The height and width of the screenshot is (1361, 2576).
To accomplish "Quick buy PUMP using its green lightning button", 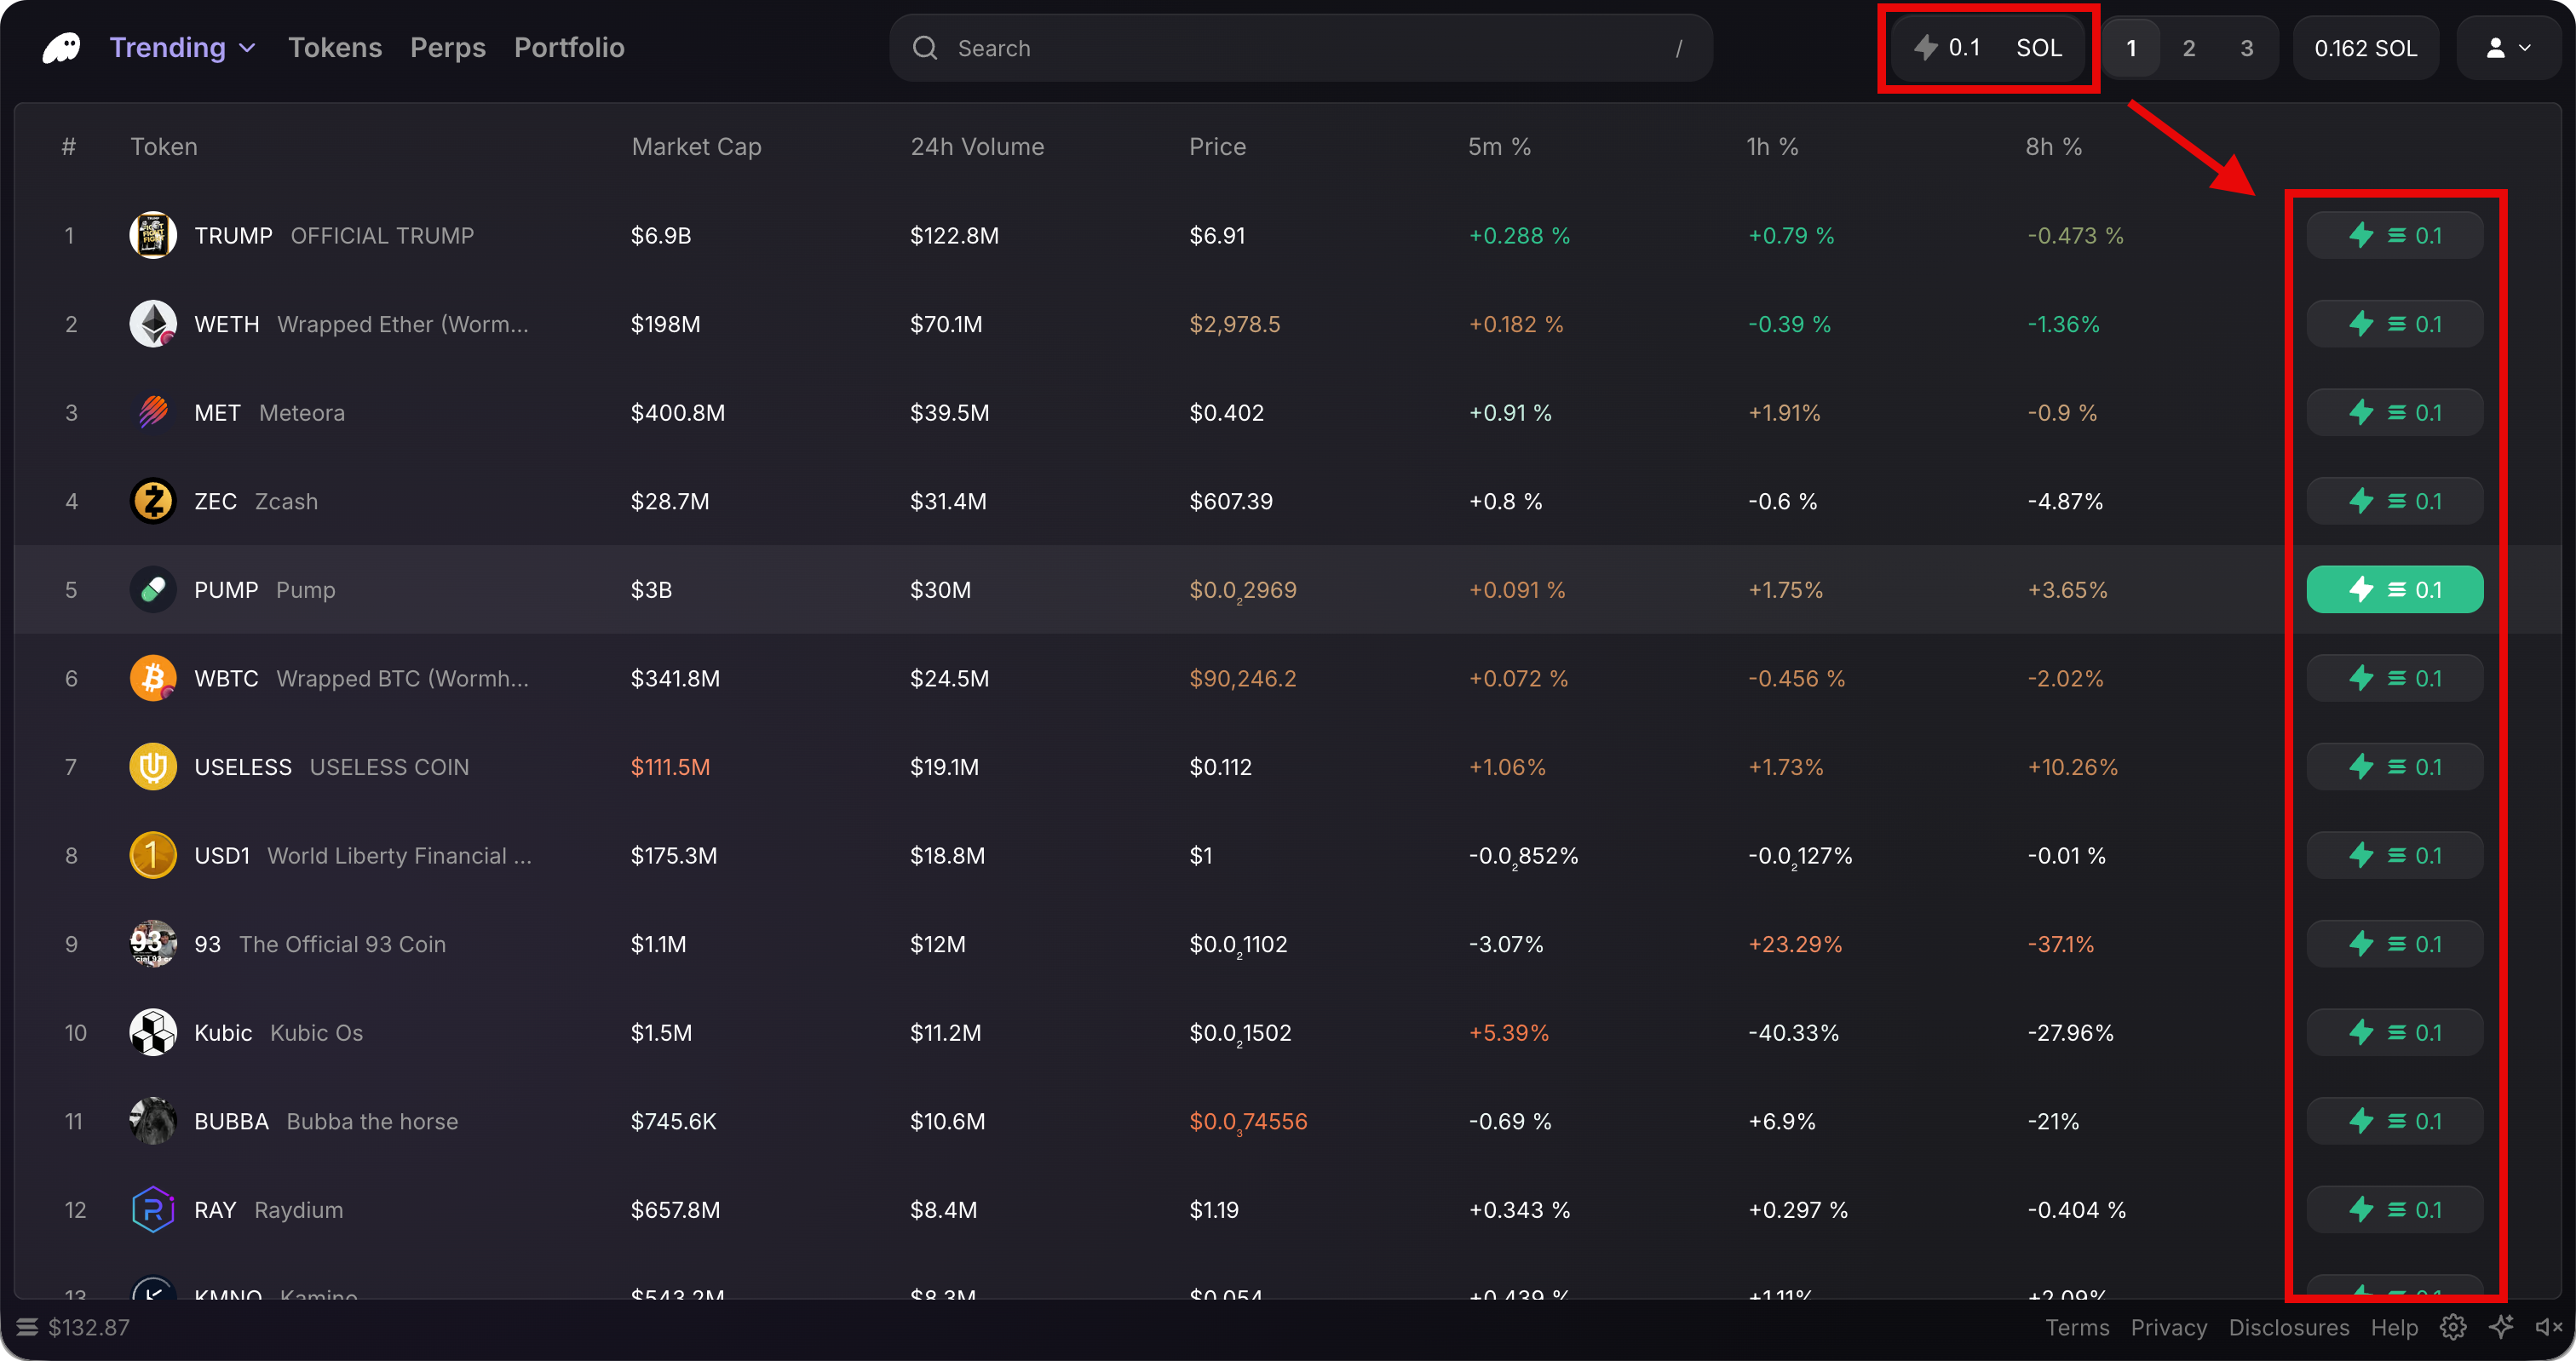I will tap(2394, 589).
